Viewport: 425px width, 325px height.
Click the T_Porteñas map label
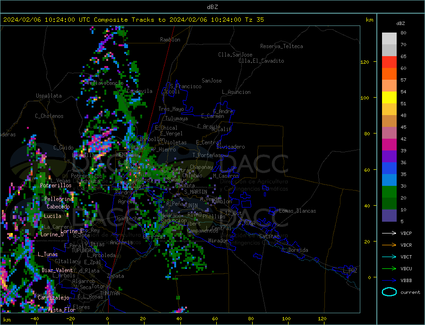point(206,155)
